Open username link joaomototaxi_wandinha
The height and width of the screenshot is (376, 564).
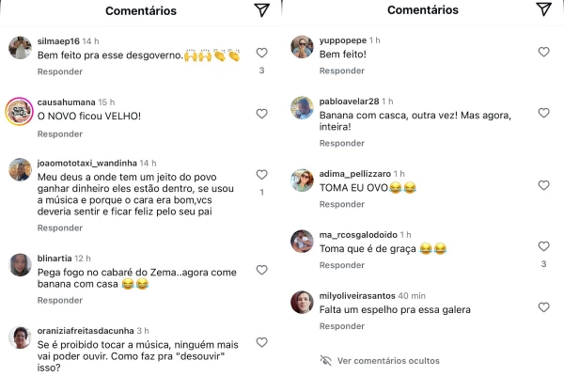pos(87,163)
